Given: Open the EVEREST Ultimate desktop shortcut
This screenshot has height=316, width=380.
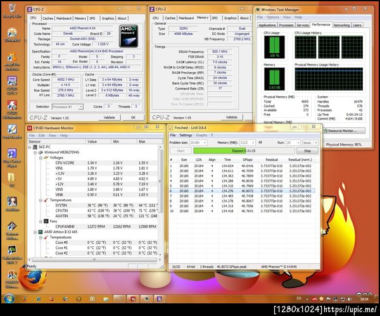Looking at the screenshot, I should (12, 279).
